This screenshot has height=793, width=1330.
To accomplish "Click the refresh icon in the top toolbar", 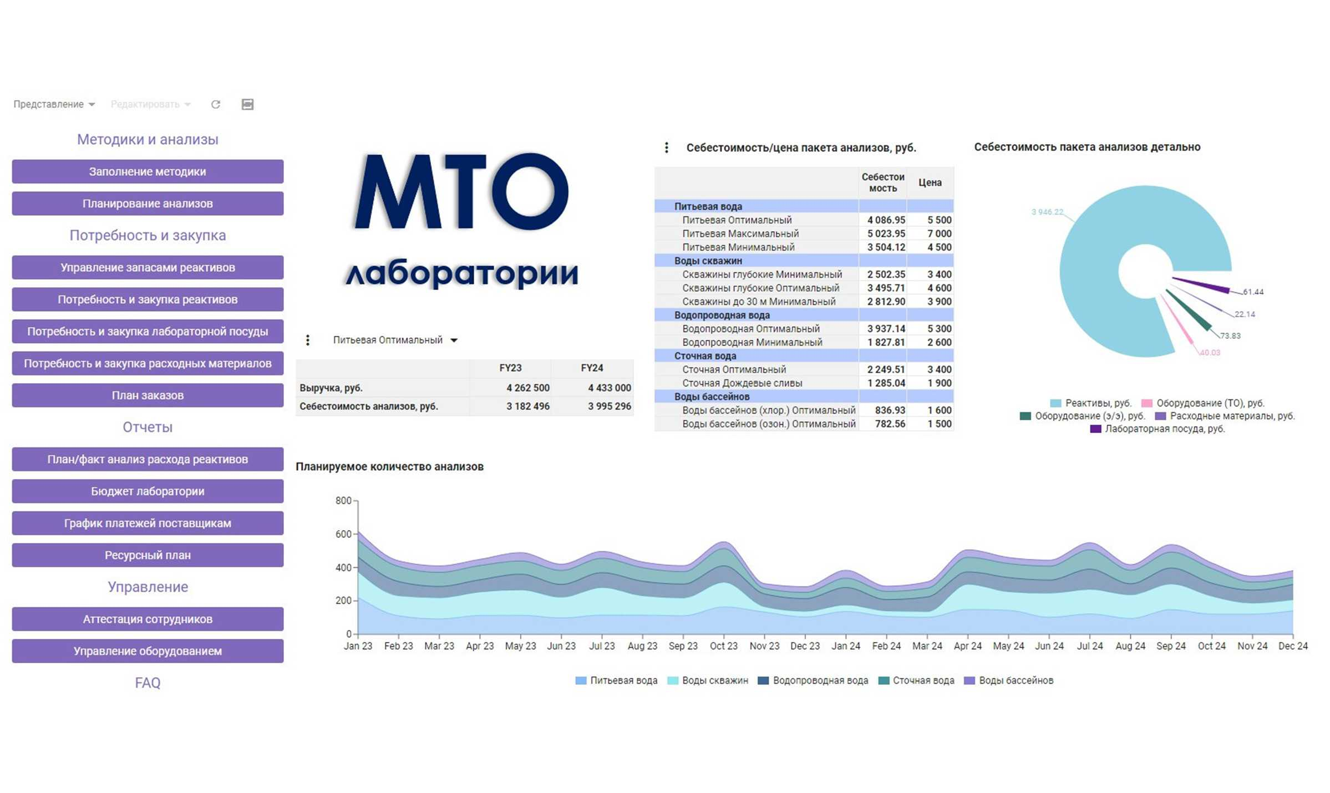I will pyautogui.click(x=216, y=104).
